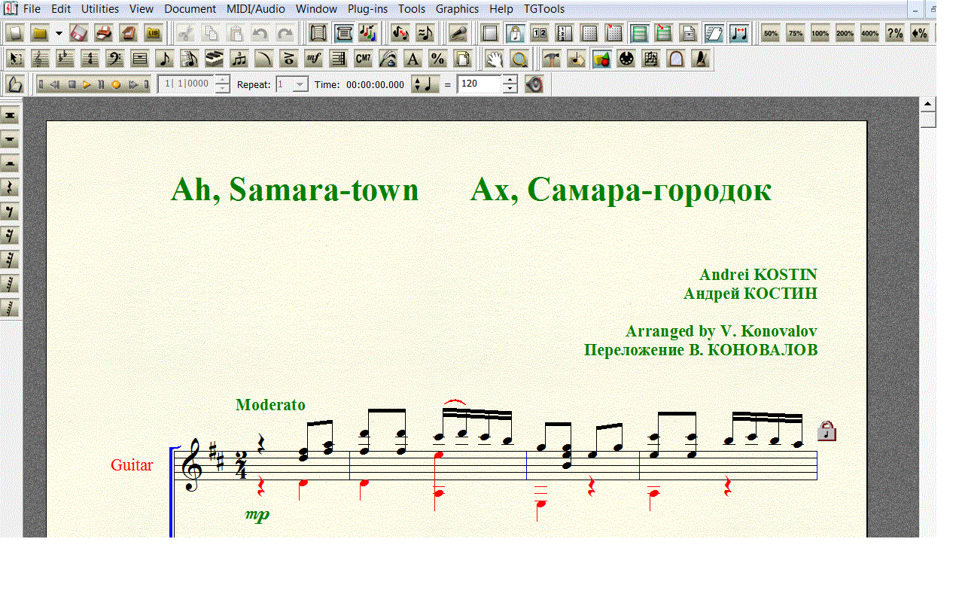Open the Plug-ins menu

tap(368, 9)
